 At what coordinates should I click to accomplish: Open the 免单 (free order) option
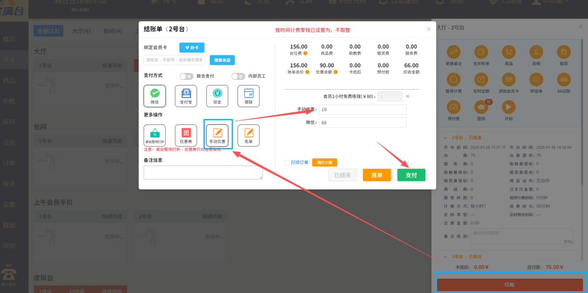248,135
